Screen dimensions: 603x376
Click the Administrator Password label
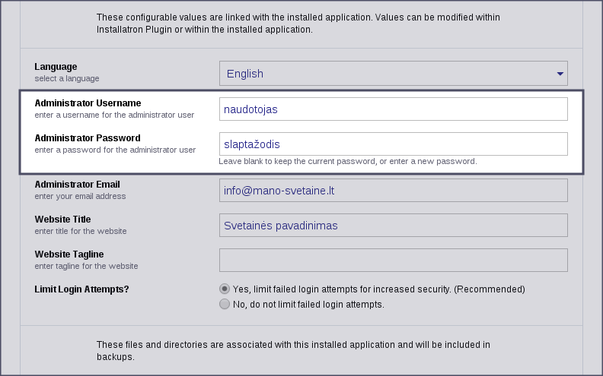[88, 138]
